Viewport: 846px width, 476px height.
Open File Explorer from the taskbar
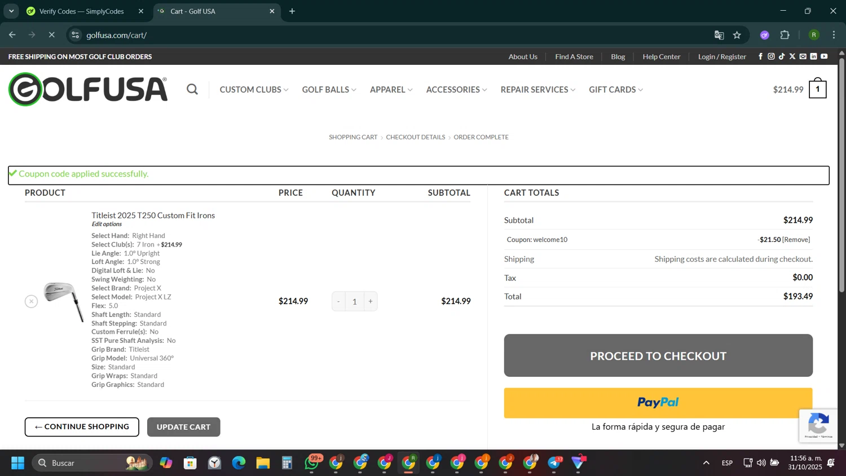263,463
